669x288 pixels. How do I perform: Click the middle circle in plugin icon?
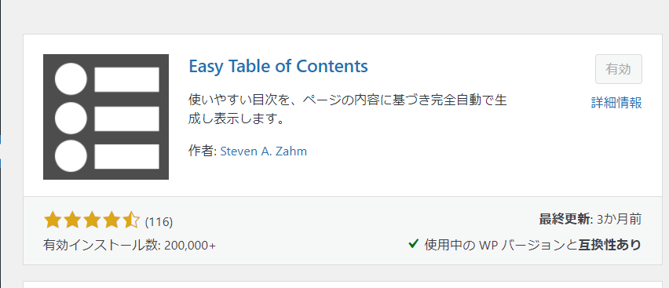(x=71, y=118)
